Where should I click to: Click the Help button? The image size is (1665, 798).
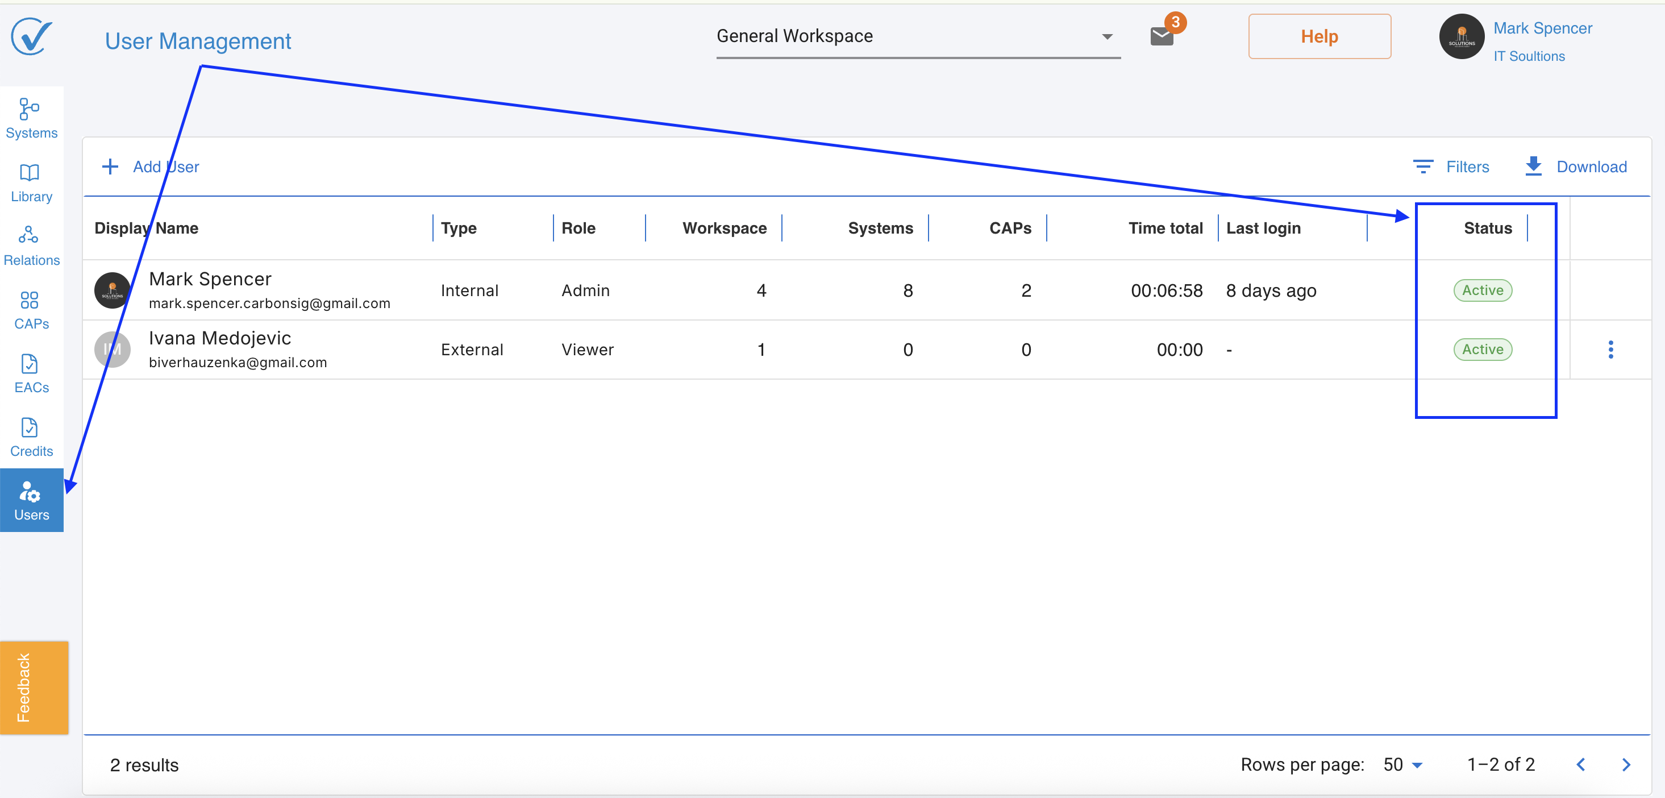(x=1318, y=36)
